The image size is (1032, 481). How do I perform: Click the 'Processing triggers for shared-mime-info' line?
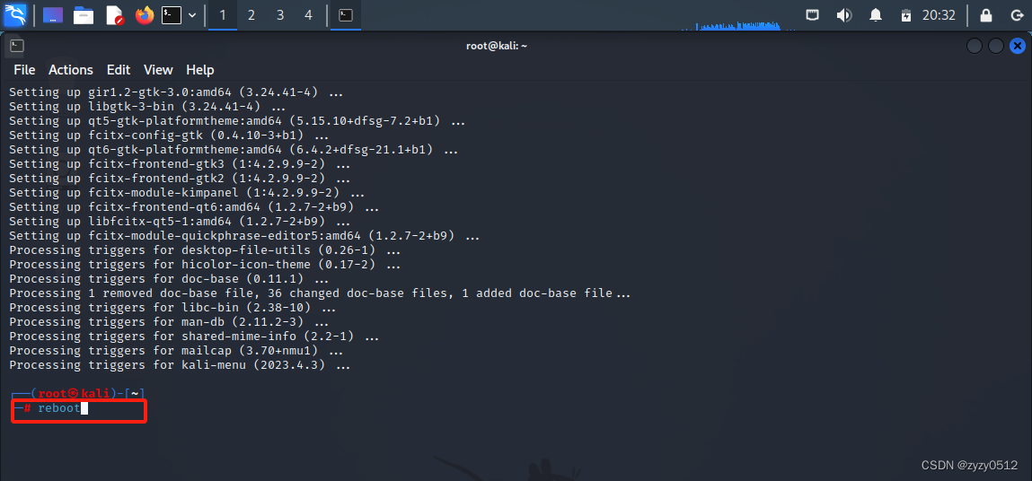coord(194,337)
